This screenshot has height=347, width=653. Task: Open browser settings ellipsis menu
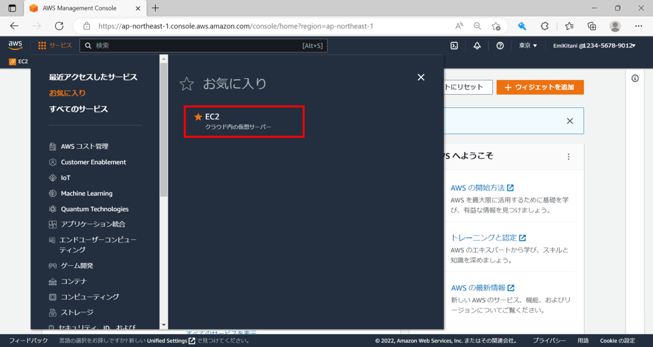point(639,26)
